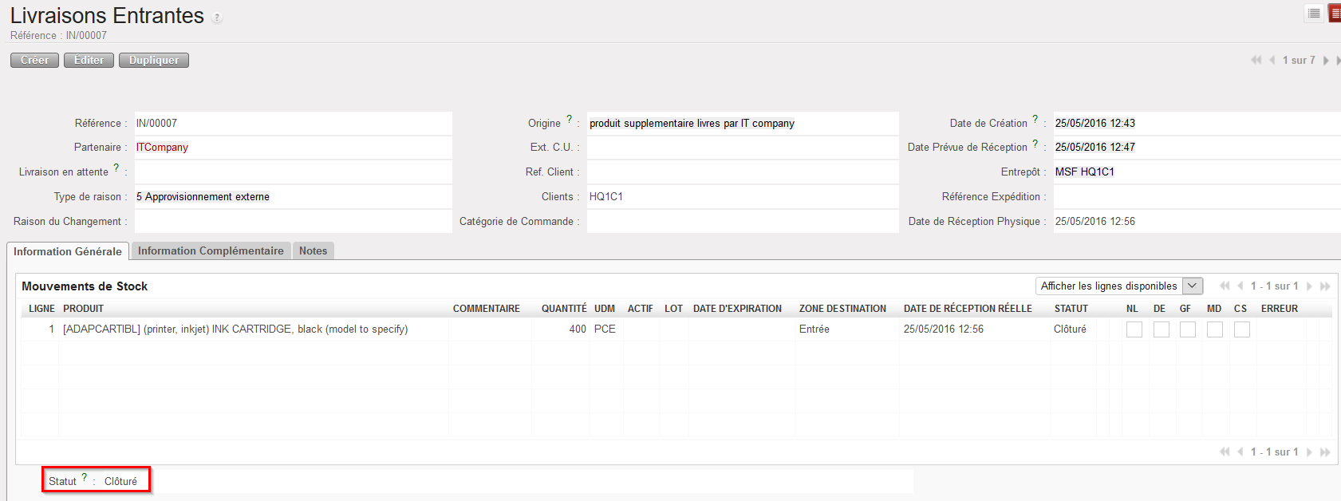Show help tooltip for Origine field
The image size is (1341, 501).
click(x=570, y=120)
